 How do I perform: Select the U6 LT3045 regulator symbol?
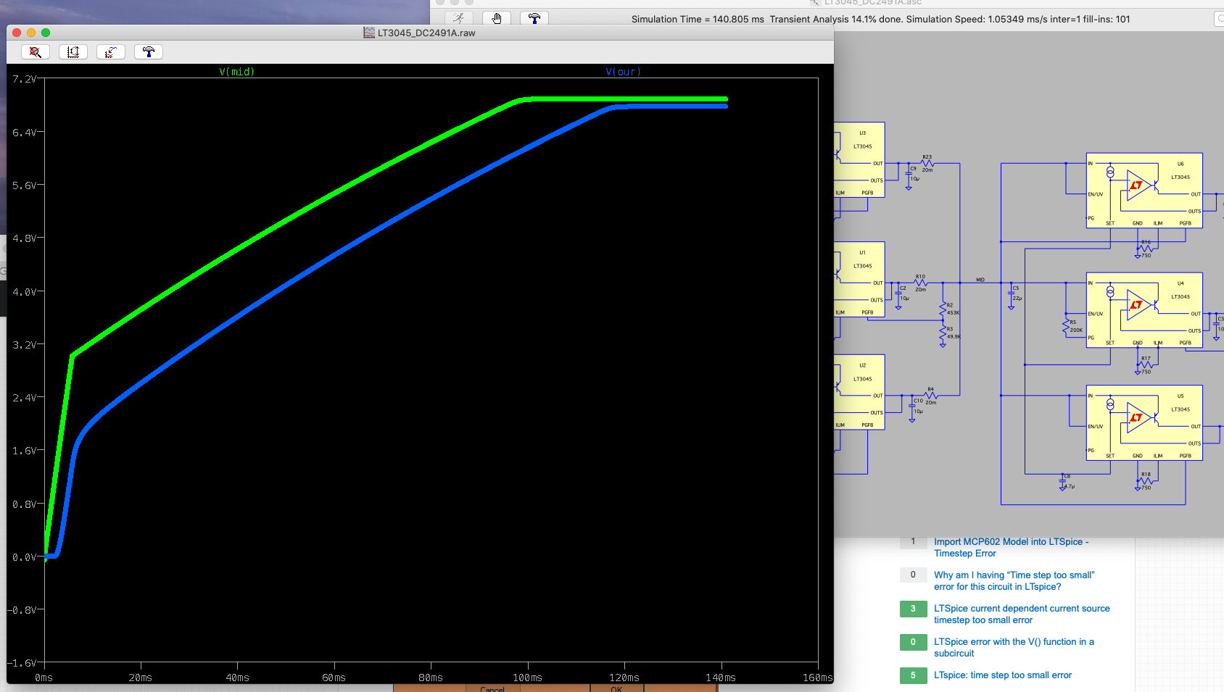point(1144,191)
